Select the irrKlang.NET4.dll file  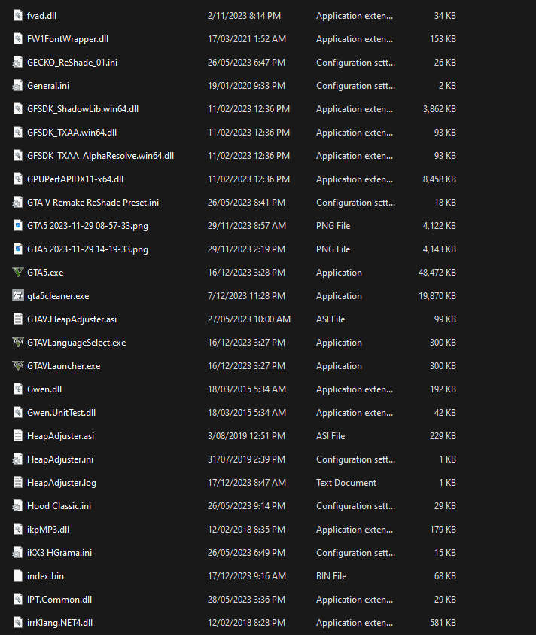(59, 623)
